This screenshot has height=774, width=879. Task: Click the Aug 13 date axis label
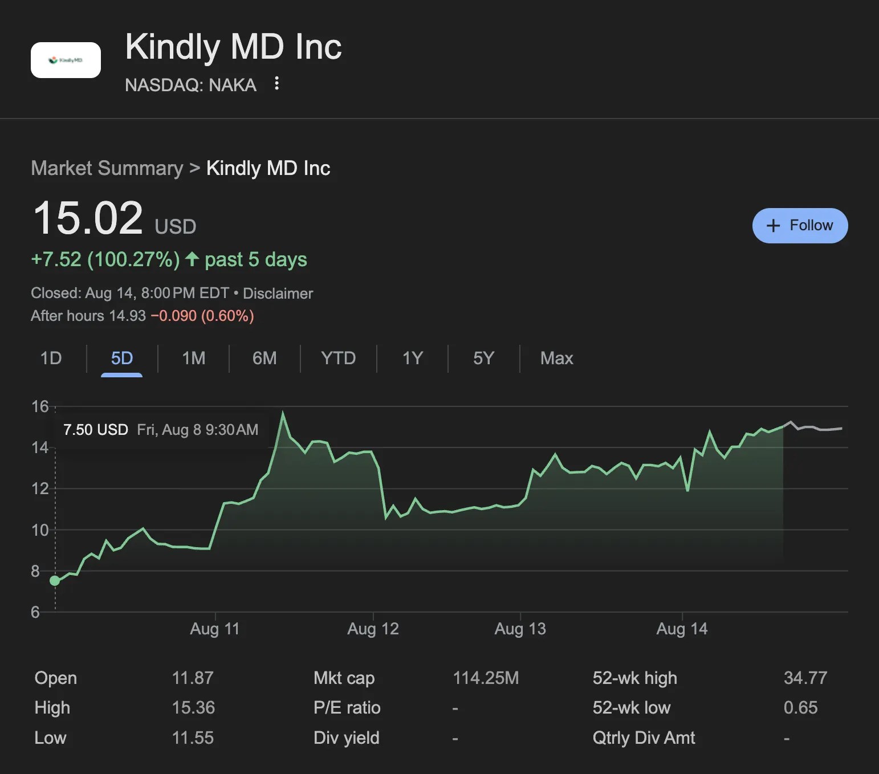pos(520,629)
